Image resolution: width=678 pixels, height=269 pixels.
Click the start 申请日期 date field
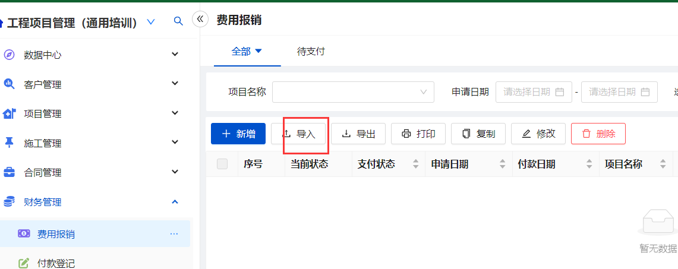(x=534, y=92)
